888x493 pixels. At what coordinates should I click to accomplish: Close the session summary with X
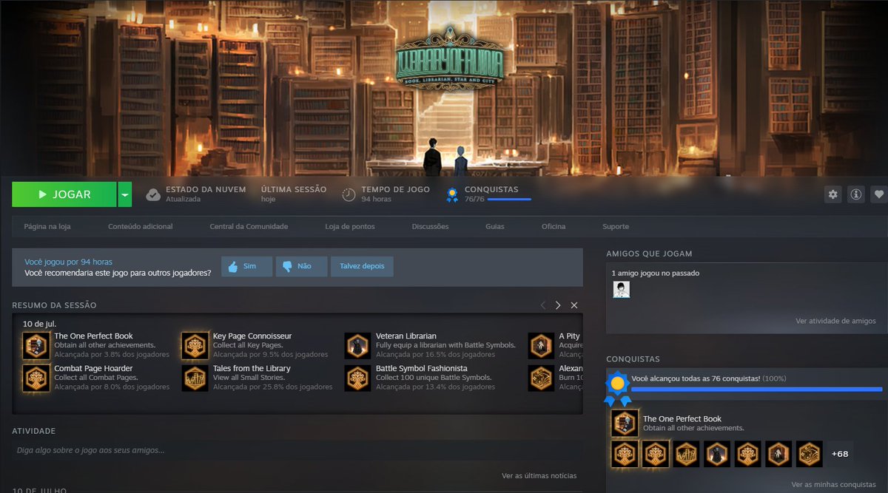pos(574,305)
